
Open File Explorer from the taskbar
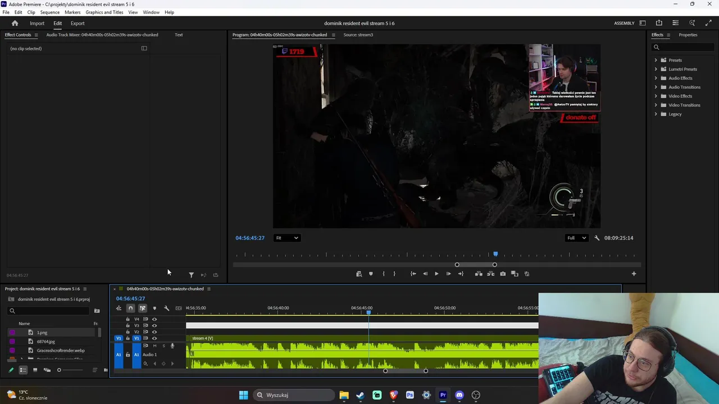pos(344,395)
